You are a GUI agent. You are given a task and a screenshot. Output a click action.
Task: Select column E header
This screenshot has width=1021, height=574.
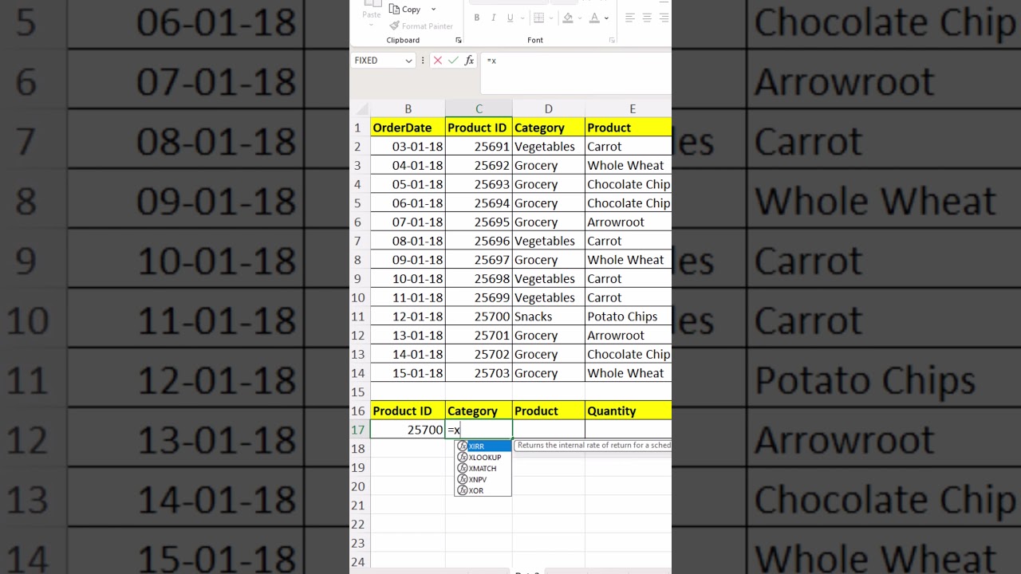[x=629, y=108]
